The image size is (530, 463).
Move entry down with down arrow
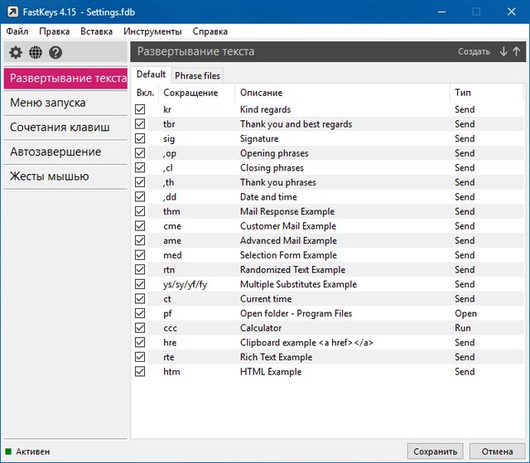[503, 51]
